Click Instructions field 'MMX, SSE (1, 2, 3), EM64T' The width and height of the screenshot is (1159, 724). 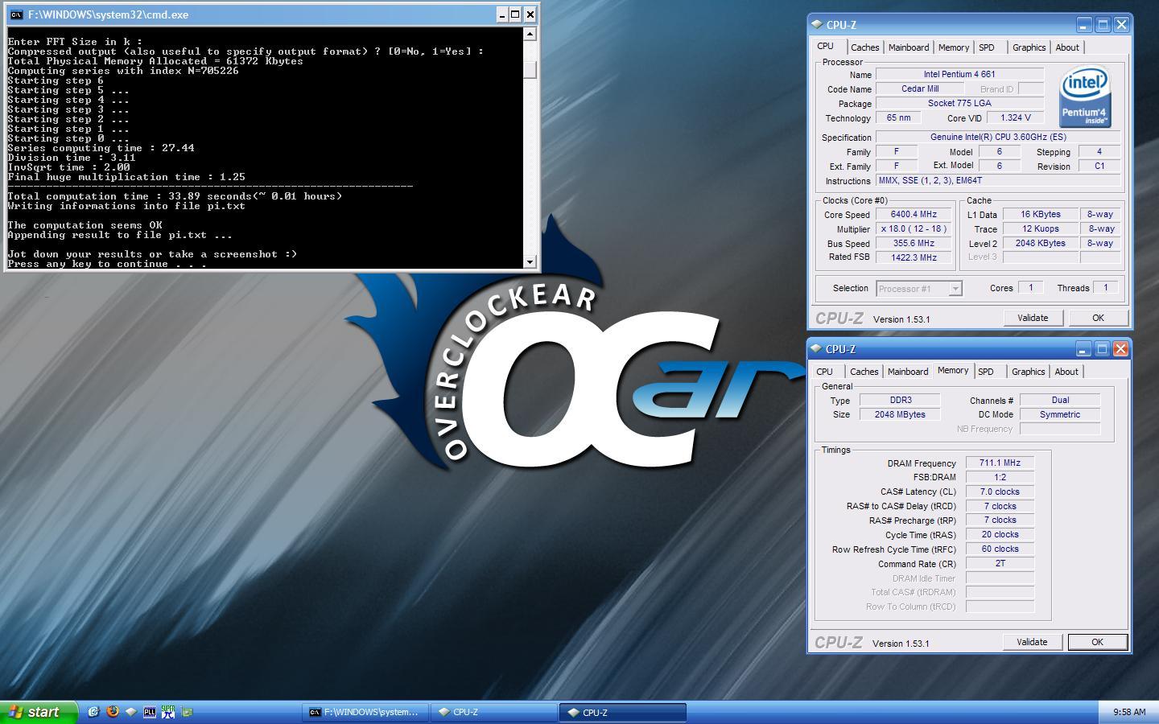tap(998, 180)
